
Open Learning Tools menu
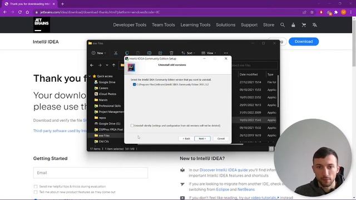[x=195, y=25]
